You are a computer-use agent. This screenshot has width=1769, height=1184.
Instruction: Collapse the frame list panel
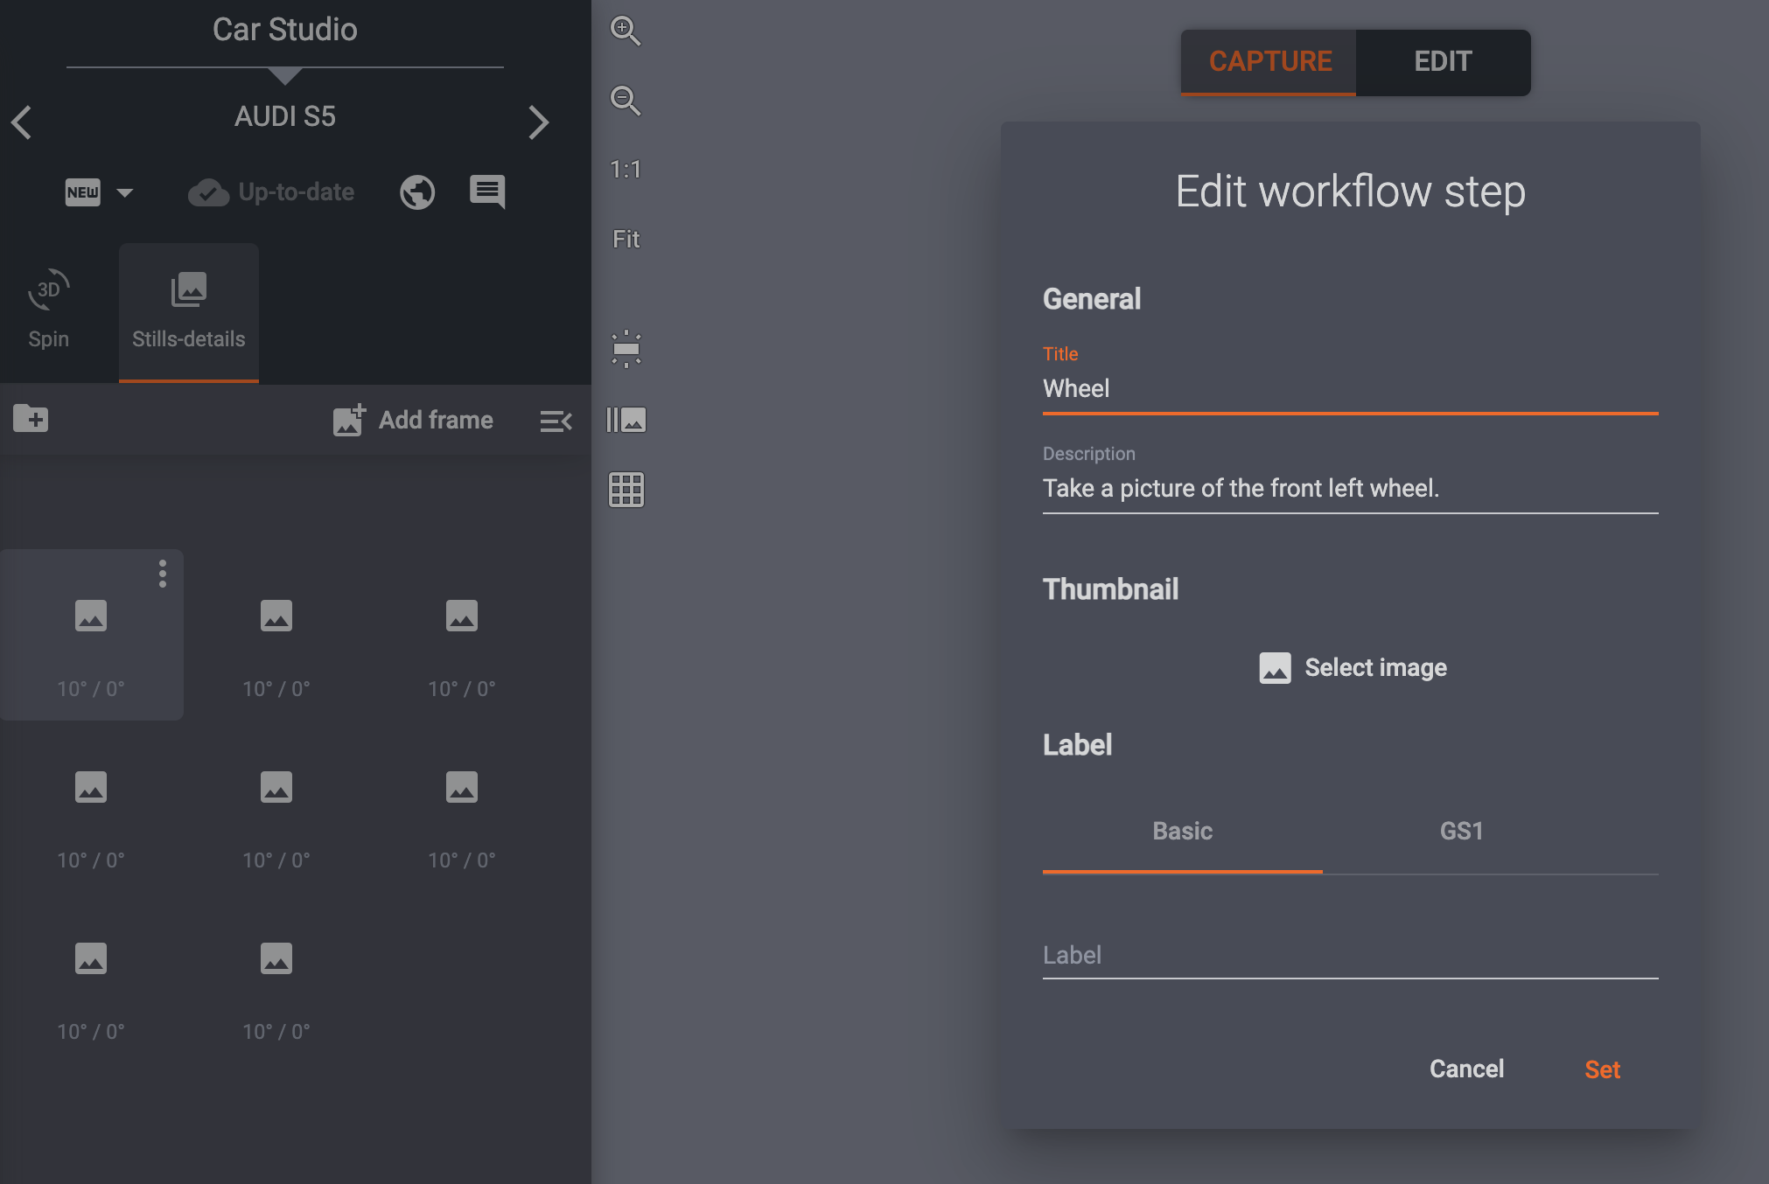point(556,420)
